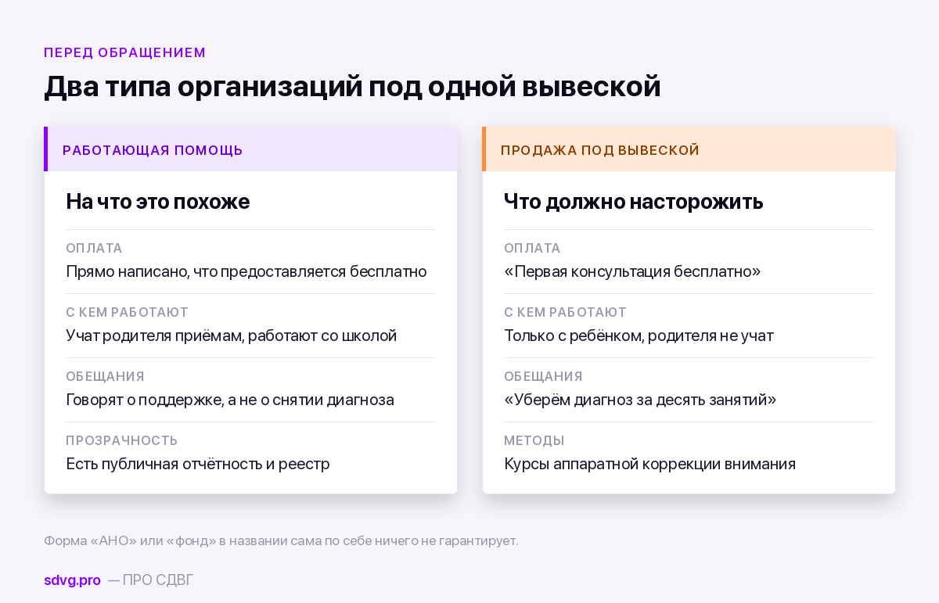
Task: Click the '— ПРО СДВГ' footer text
Action: pos(150,580)
